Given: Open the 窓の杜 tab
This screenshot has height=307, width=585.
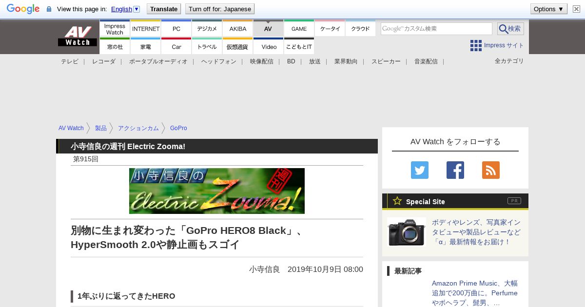Looking at the screenshot, I should tap(115, 46).
